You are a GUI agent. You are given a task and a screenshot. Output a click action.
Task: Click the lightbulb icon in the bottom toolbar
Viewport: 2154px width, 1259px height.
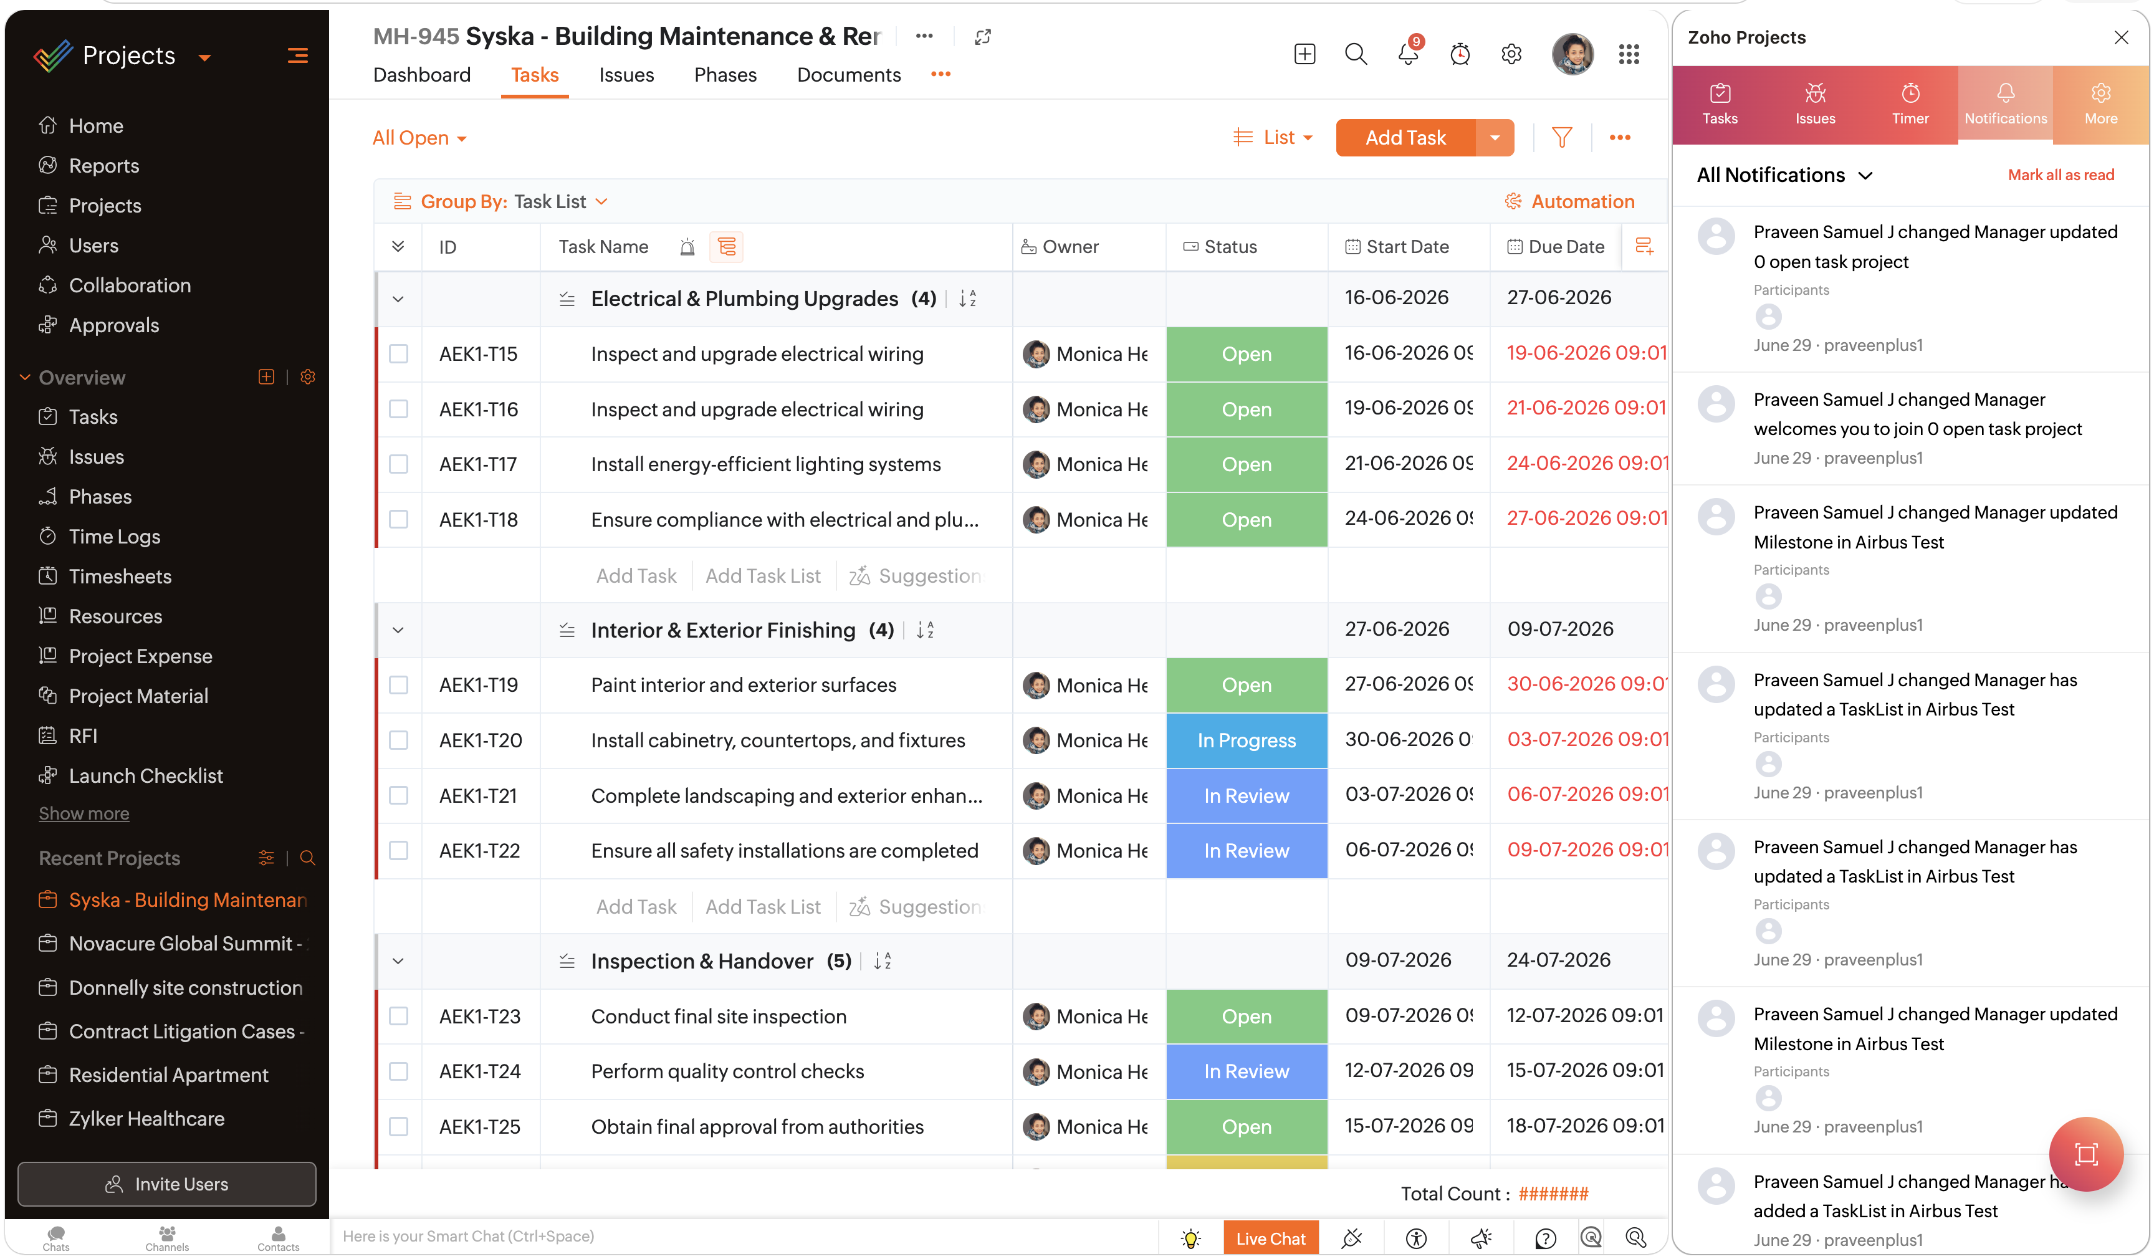click(x=1190, y=1238)
